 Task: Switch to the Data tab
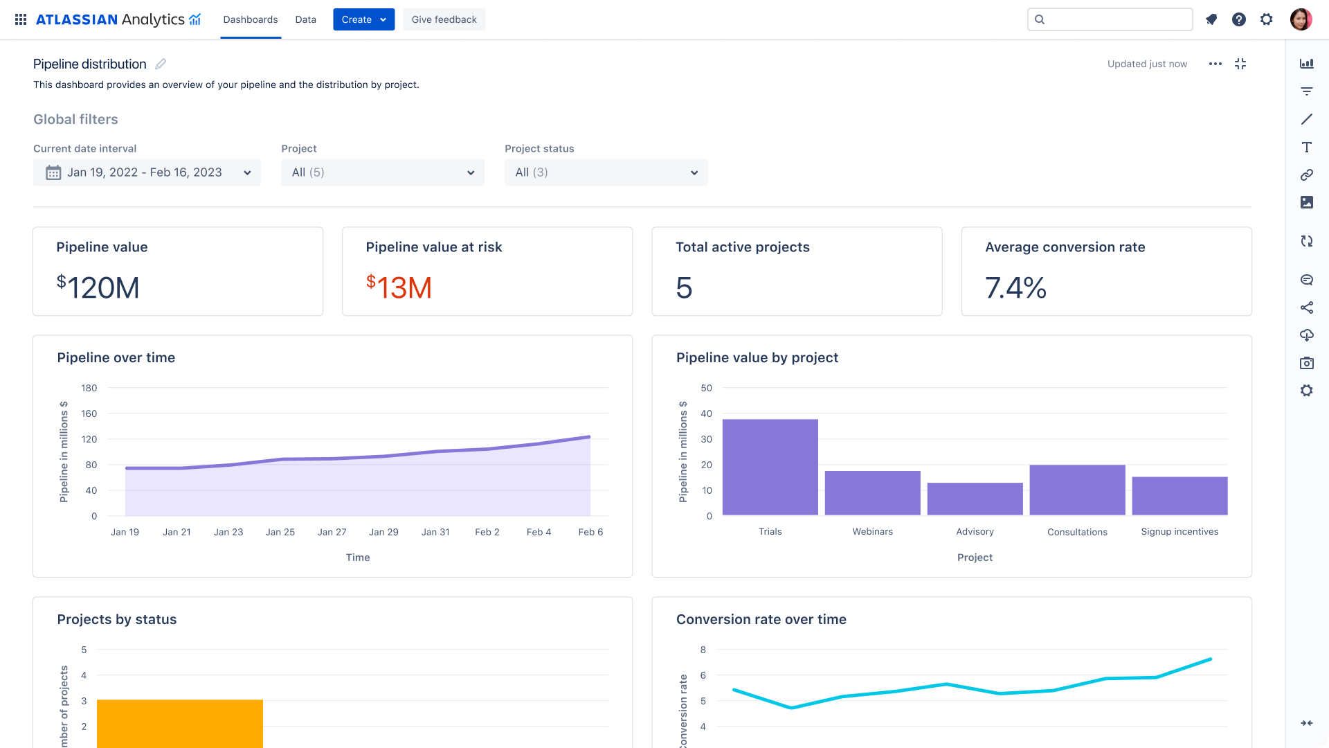point(305,19)
